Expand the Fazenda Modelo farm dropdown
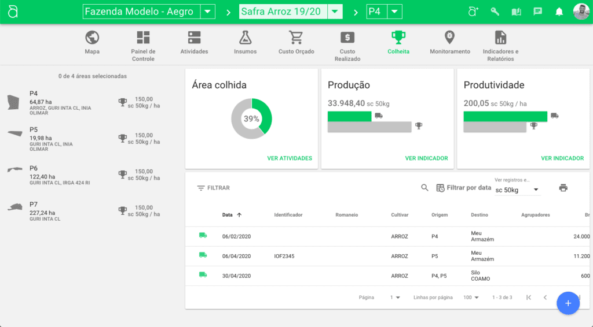This screenshot has height=327, width=593. pyautogui.click(x=207, y=12)
